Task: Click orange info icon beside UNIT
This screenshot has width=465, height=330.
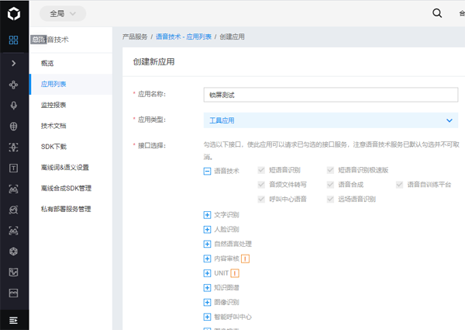Action: tap(235, 273)
